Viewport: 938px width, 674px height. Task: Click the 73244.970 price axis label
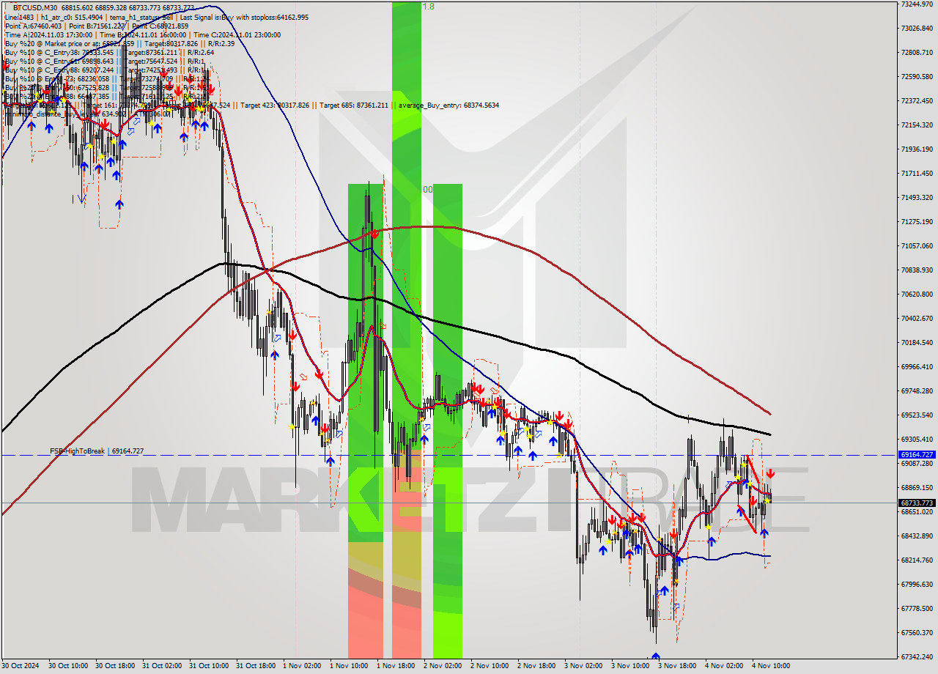click(x=917, y=4)
